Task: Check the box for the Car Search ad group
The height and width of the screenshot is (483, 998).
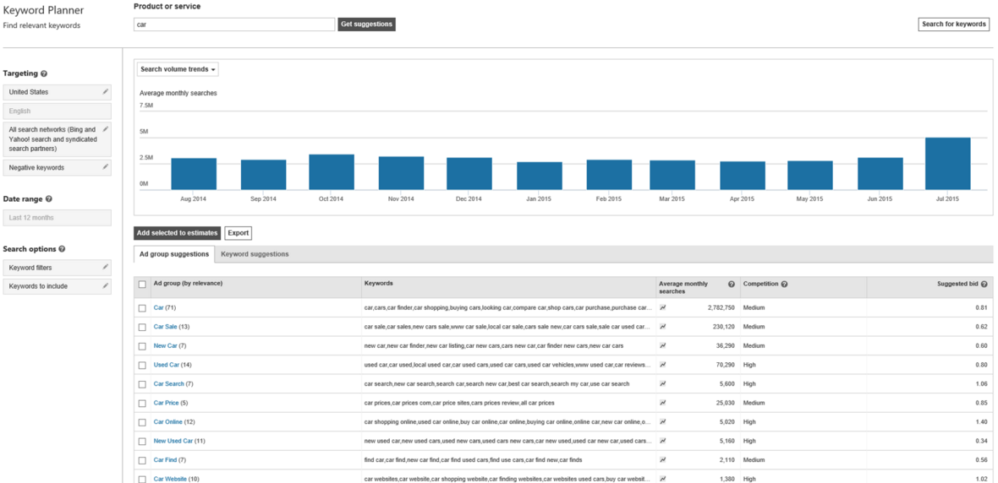Action: [142, 384]
